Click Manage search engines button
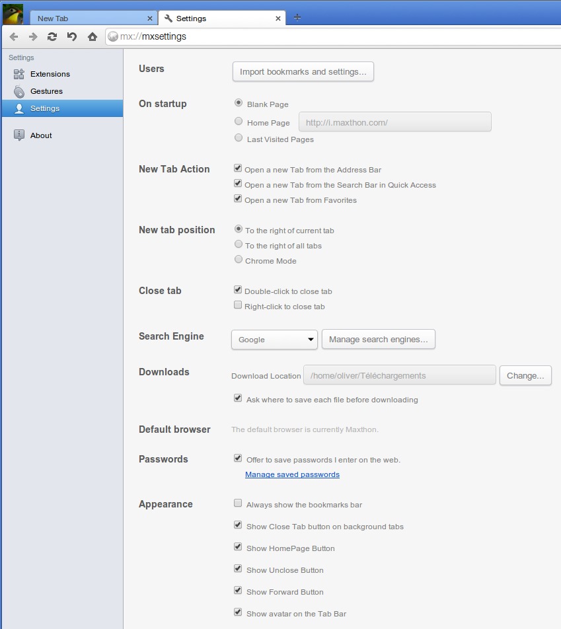Image resolution: width=561 pixels, height=629 pixels. click(x=379, y=340)
